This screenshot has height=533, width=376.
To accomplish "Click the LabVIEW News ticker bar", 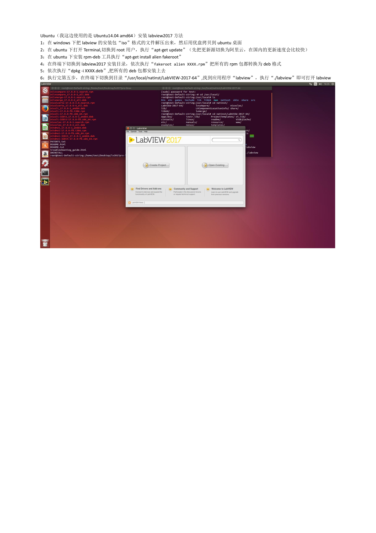I will (186, 203).
